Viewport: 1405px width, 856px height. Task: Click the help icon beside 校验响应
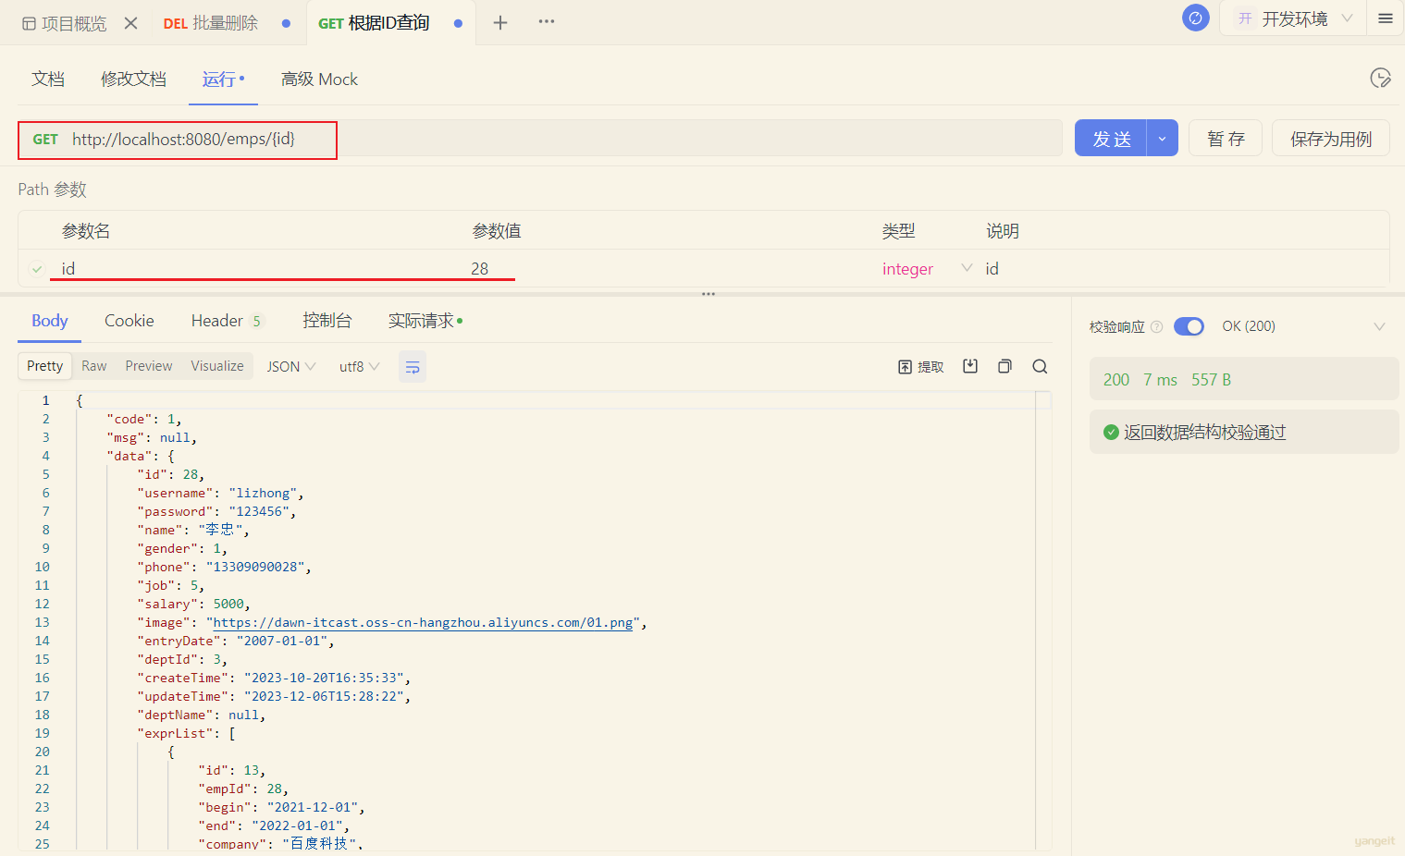(1156, 326)
